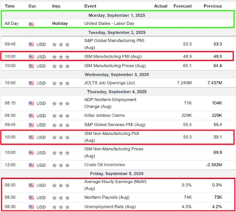Select the Previous column header
The image size is (236, 212).
pos(213,6)
